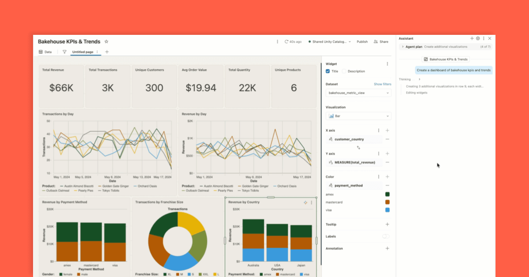The width and height of the screenshot is (529, 277).
Task: Toggle the Labels switch on
Action: (386, 236)
